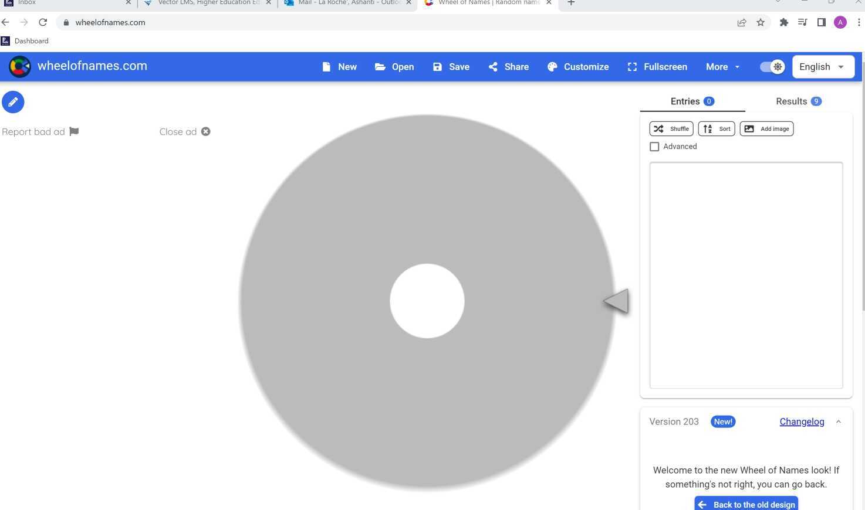The height and width of the screenshot is (510, 865).
Task: Enable the Advanced checkbox
Action: click(654, 147)
